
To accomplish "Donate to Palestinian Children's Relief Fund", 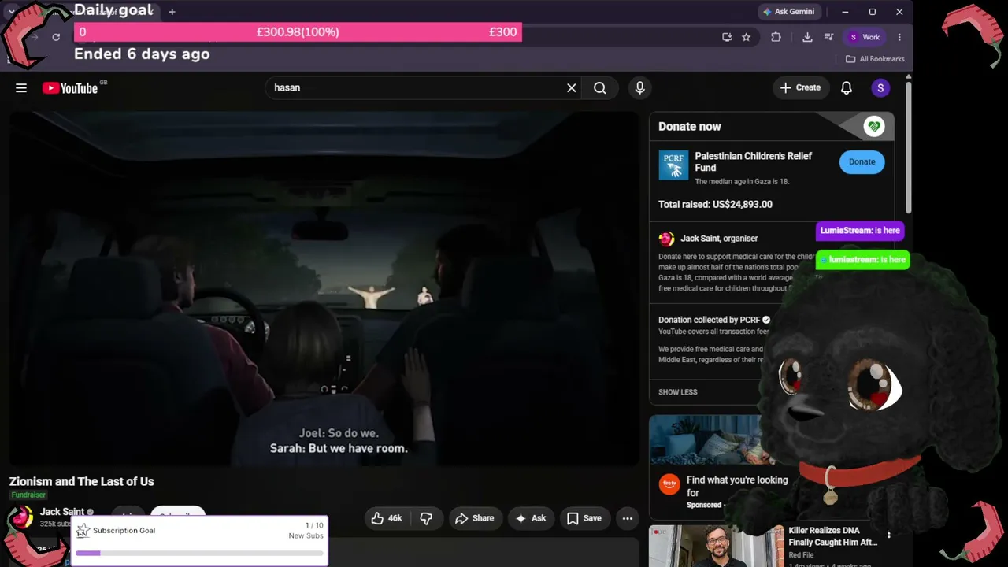I will (x=862, y=162).
